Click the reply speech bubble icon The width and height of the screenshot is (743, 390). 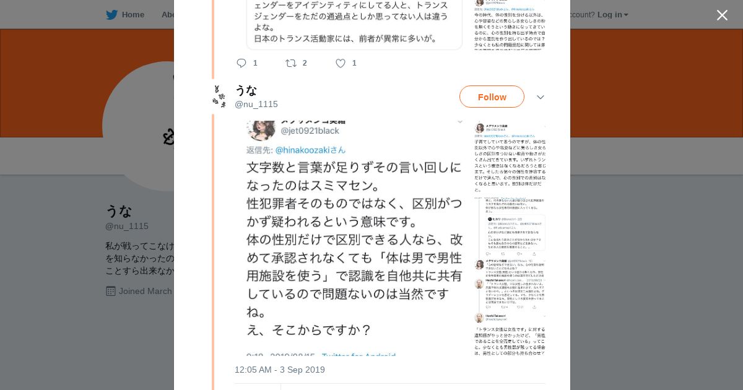[241, 63]
